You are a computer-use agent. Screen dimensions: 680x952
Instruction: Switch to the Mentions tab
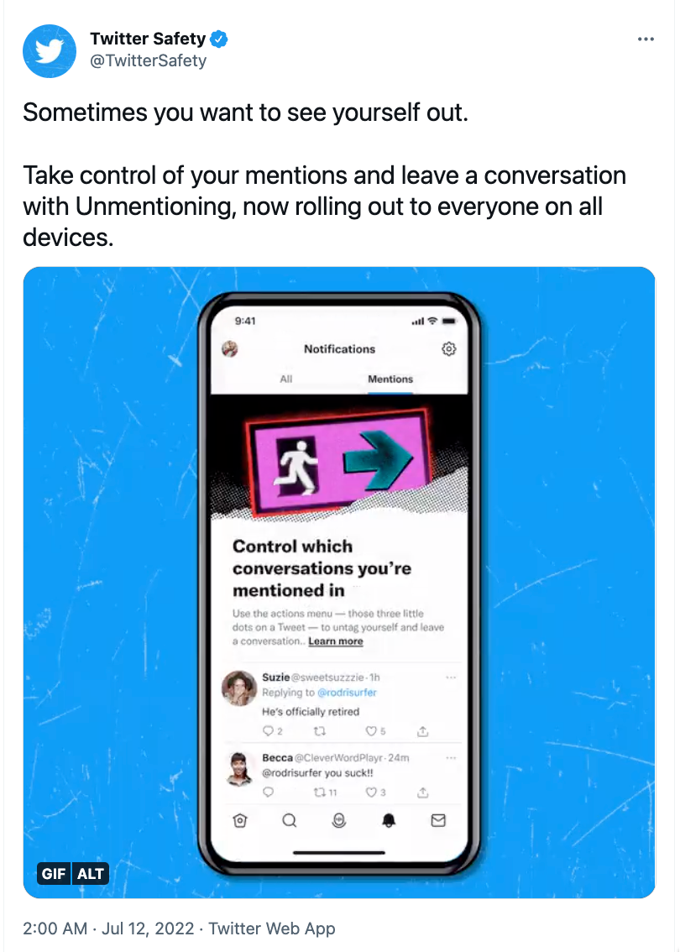pyautogui.click(x=390, y=379)
